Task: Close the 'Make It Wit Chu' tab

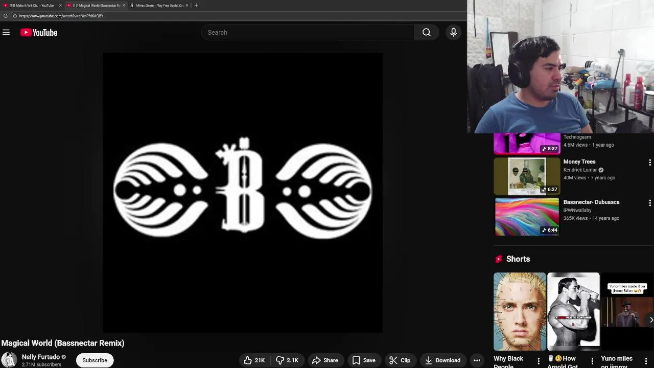Action: [60, 5]
